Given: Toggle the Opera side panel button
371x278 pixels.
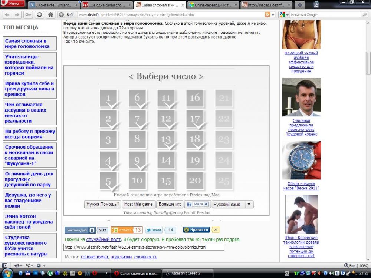Looking at the screenshot, I should point(5,265).
